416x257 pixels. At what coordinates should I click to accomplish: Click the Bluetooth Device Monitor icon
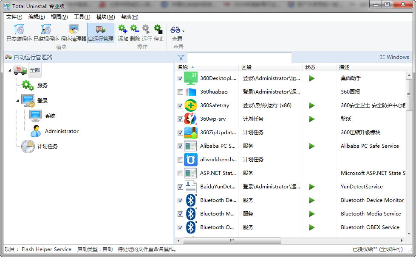tap(190, 200)
